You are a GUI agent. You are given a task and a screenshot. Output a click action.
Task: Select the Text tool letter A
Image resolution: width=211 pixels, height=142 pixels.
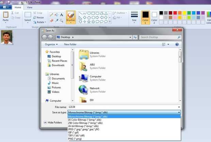(x=61, y=15)
